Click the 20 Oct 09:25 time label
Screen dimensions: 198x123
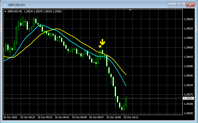click(28, 117)
